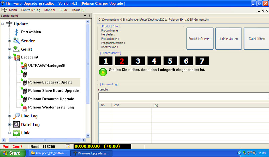Select red process step 2 box
Image resolution: width=269 pixels, height=157 pixels.
coord(122,61)
